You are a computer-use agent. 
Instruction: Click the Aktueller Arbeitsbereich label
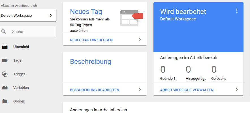[19, 6]
